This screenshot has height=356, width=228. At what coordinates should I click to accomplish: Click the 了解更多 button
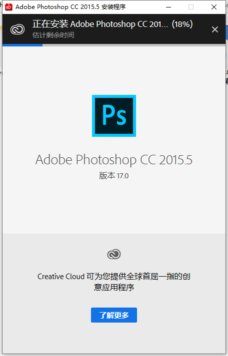(x=114, y=315)
